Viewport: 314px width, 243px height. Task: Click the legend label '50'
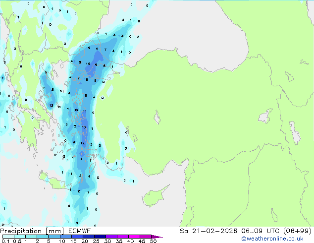tap(153, 241)
